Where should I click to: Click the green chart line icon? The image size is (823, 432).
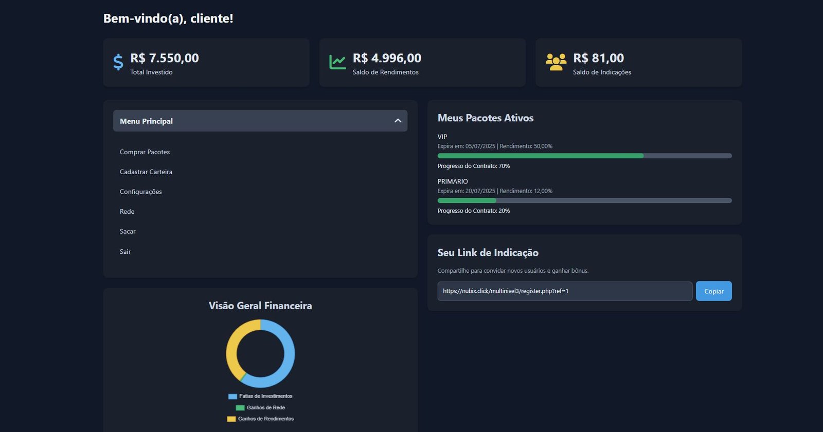point(337,62)
